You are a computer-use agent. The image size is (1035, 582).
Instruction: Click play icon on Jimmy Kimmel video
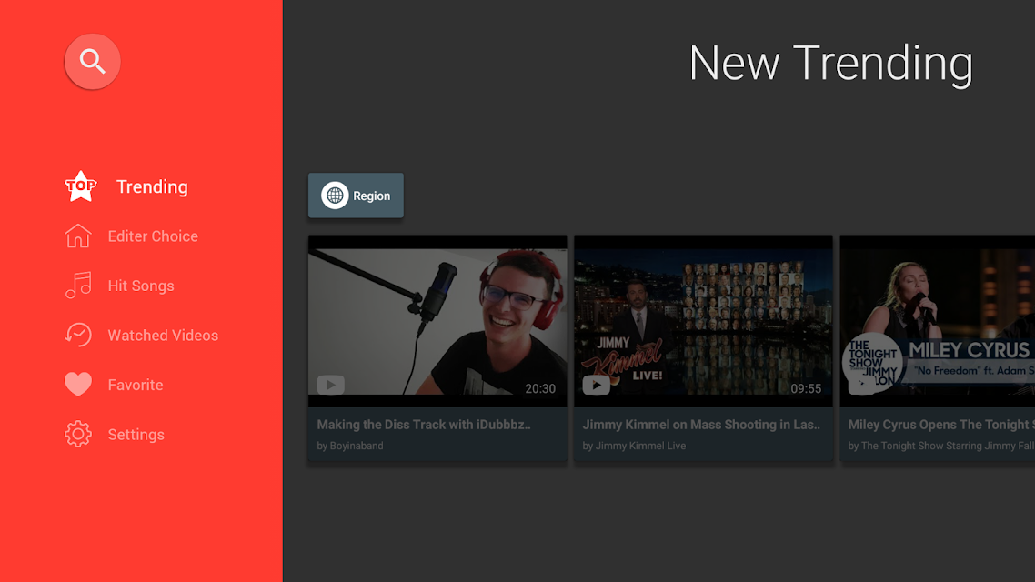596,385
